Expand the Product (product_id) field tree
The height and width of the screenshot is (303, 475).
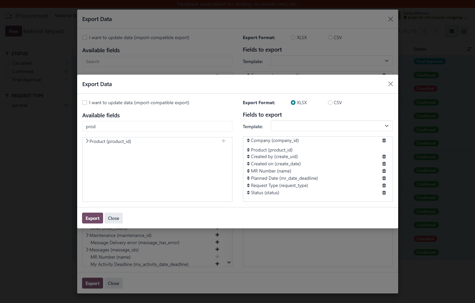[x=87, y=141]
